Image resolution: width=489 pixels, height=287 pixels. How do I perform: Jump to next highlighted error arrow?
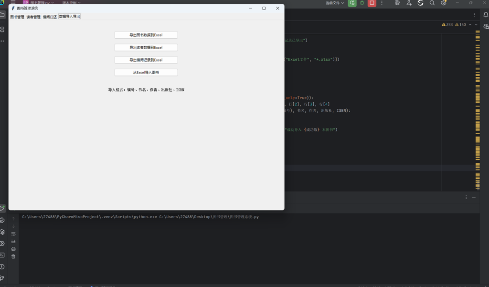pyautogui.click(x=477, y=25)
